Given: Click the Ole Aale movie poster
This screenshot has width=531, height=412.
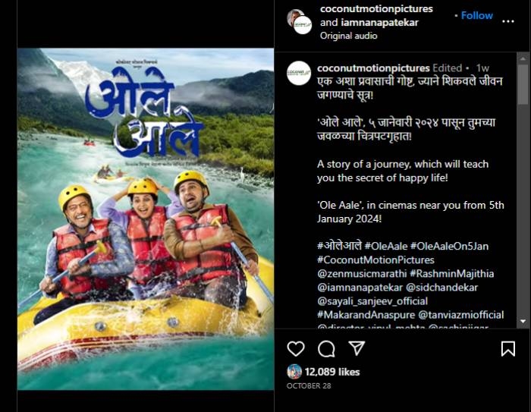Looking at the screenshot, I should click(x=146, y=219).
